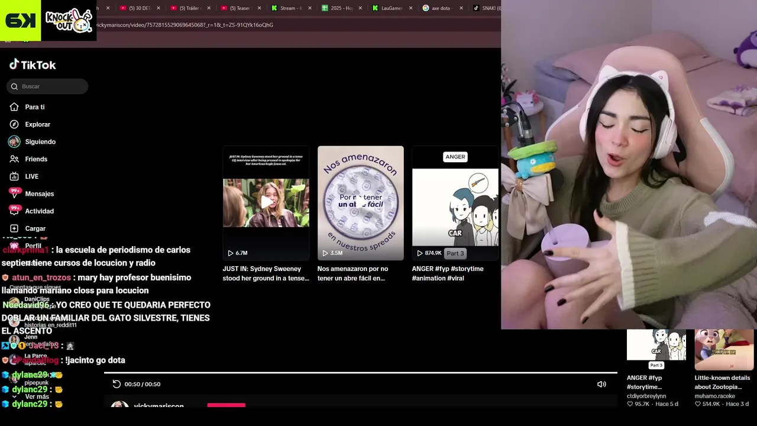Screen dimensions: 757x426
Task: Open the Siguiendo feed
Action: pos(40,142)
